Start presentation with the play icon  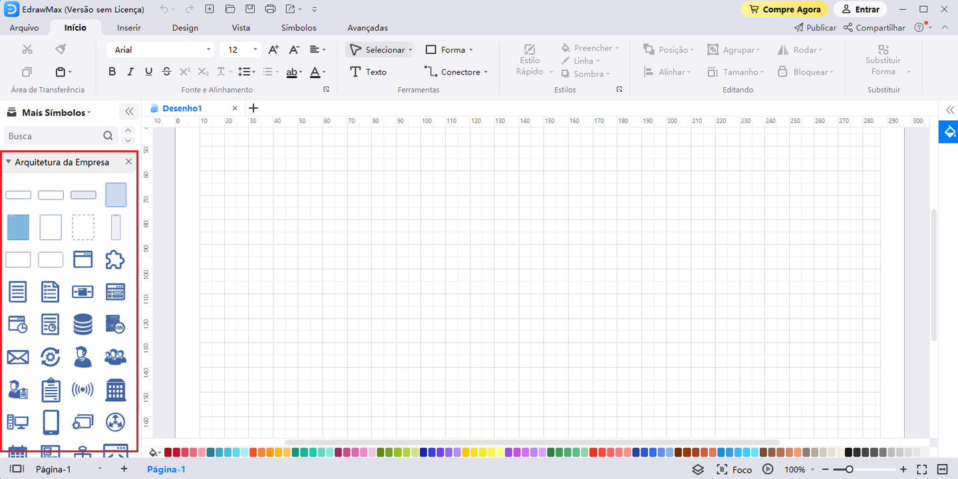tap(768, 469)
